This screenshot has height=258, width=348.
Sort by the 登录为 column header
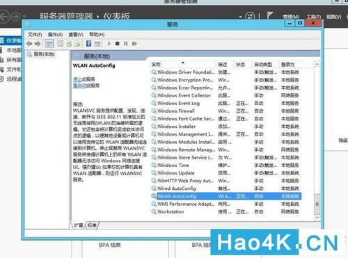click(x=290, y=65)
